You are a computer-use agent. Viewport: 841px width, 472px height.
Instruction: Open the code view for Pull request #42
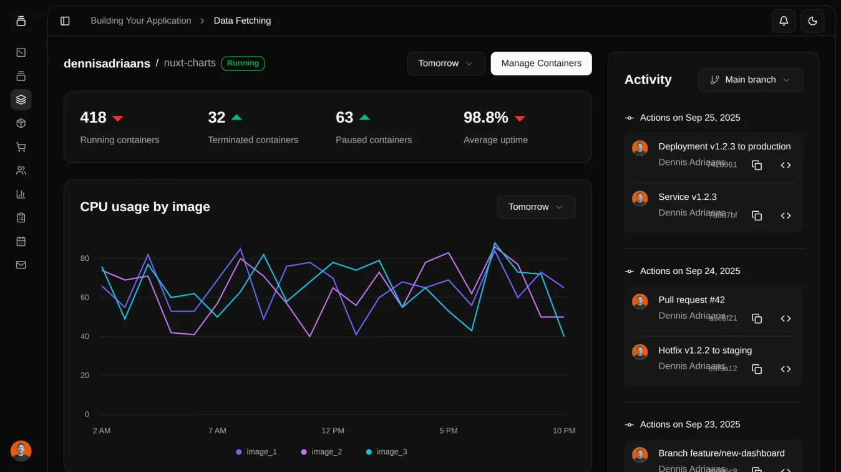(786, 318)
